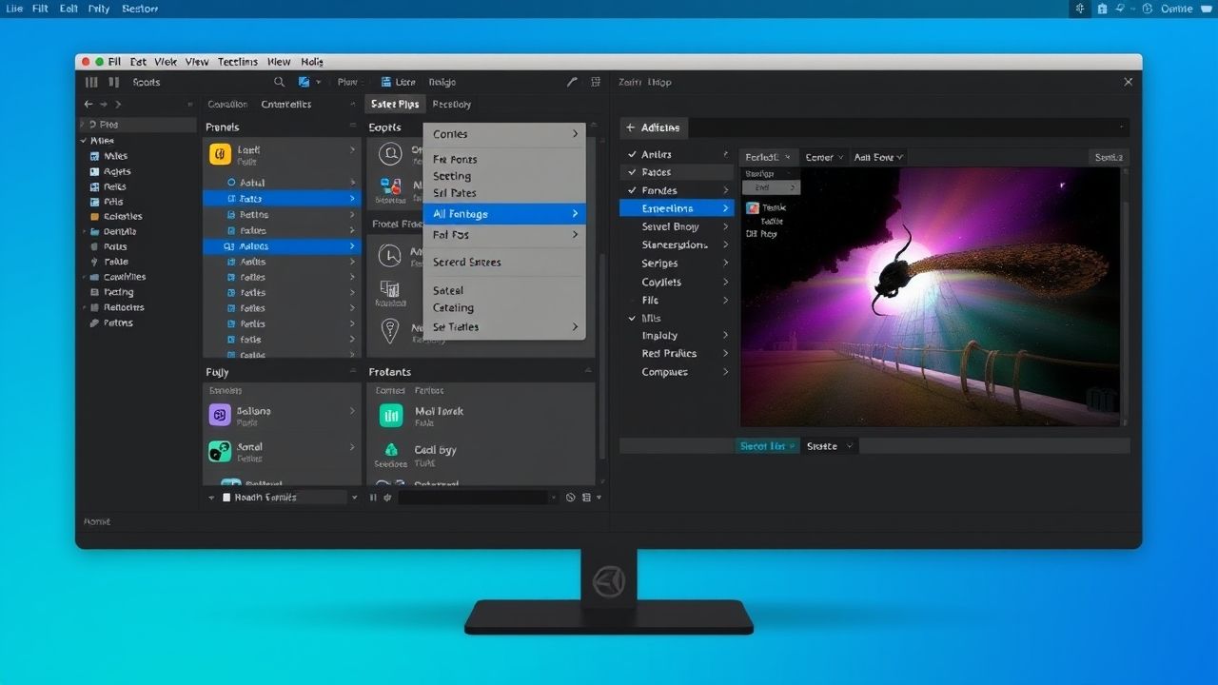The height and width of the screenshot is (685, 1218).
Task: Switch to the Cmmtelits tab
Action: [286, 105]
